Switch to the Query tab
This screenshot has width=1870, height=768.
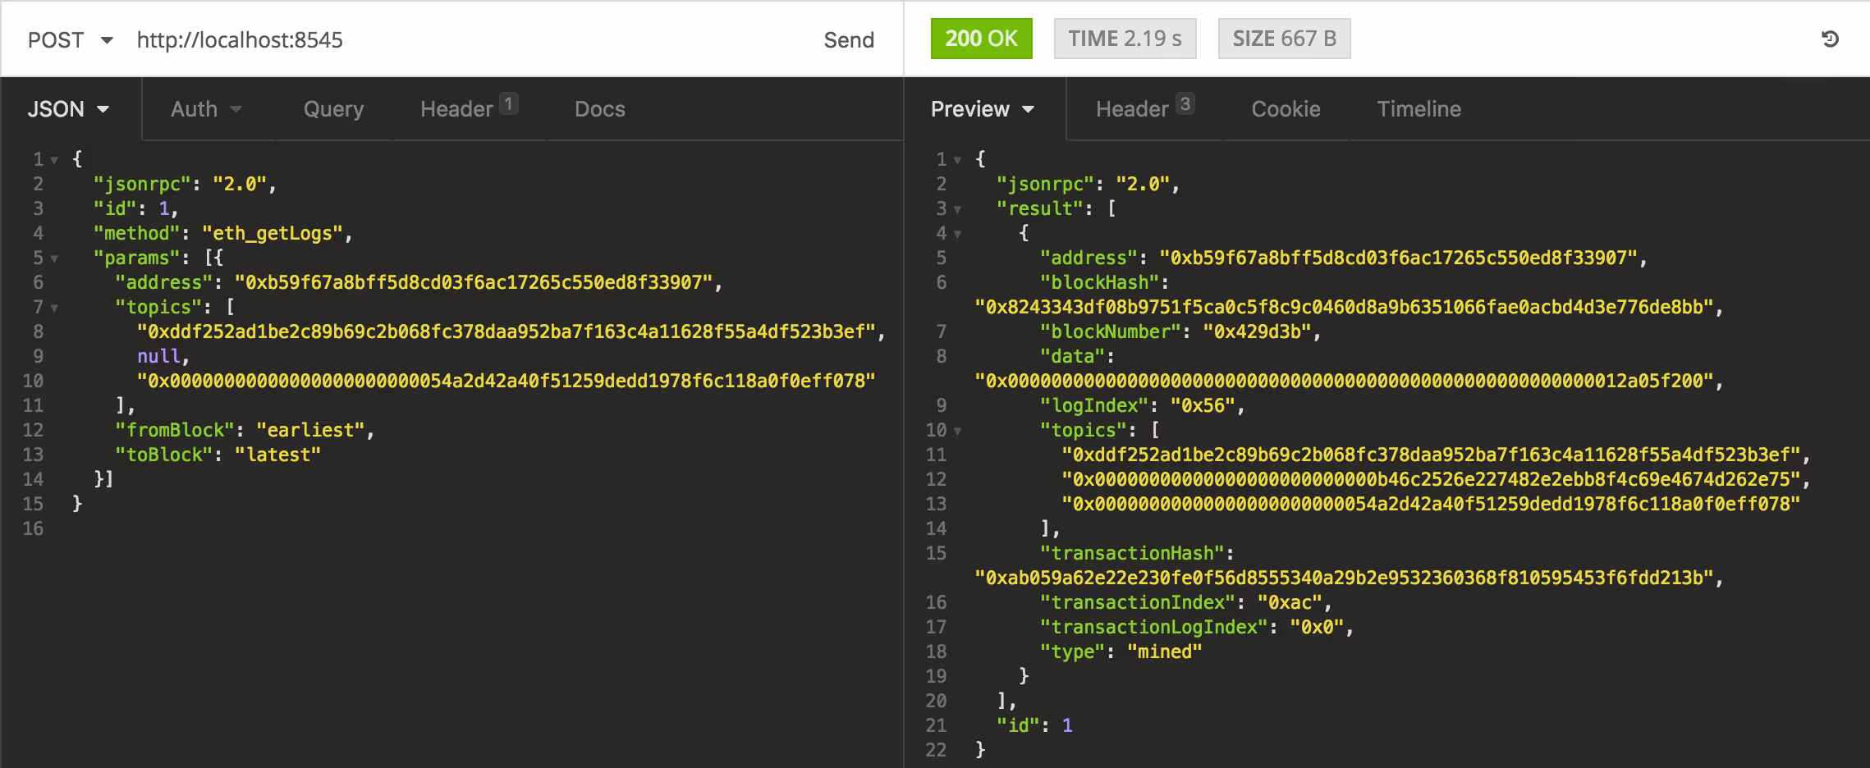click(333, 109)
